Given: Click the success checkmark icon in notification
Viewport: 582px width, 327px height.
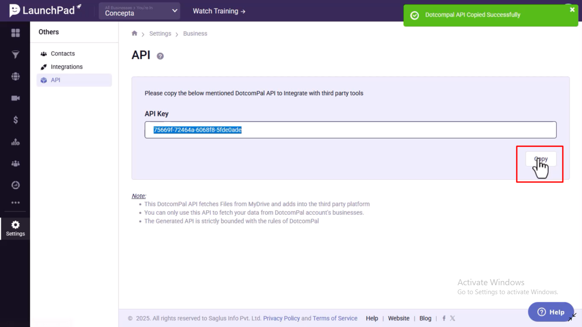Looking at the screenshot, I should (x=414, y=15).
